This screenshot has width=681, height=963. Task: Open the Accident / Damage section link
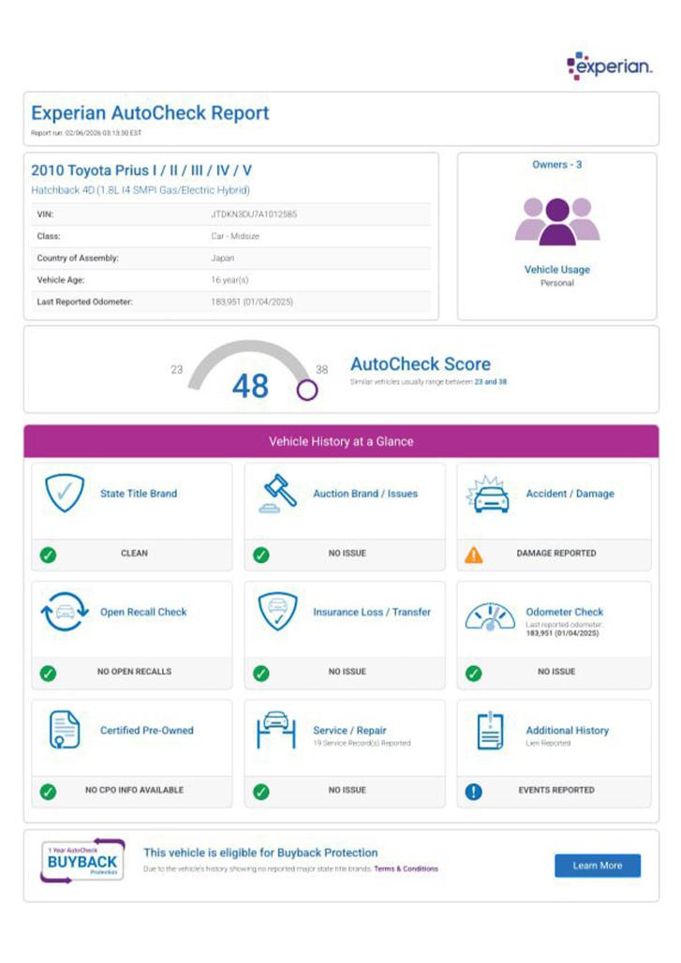point(570,494)
